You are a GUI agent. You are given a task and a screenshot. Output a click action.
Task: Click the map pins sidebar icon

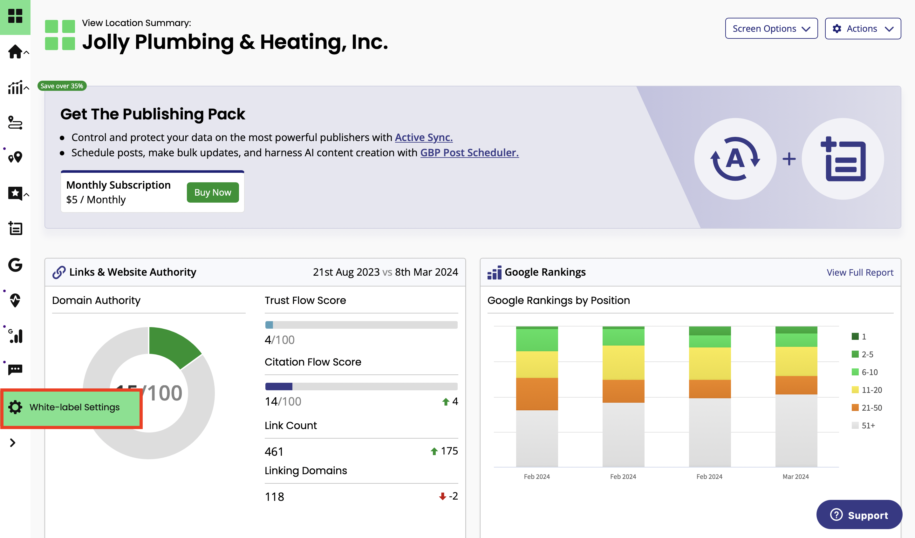15,158
